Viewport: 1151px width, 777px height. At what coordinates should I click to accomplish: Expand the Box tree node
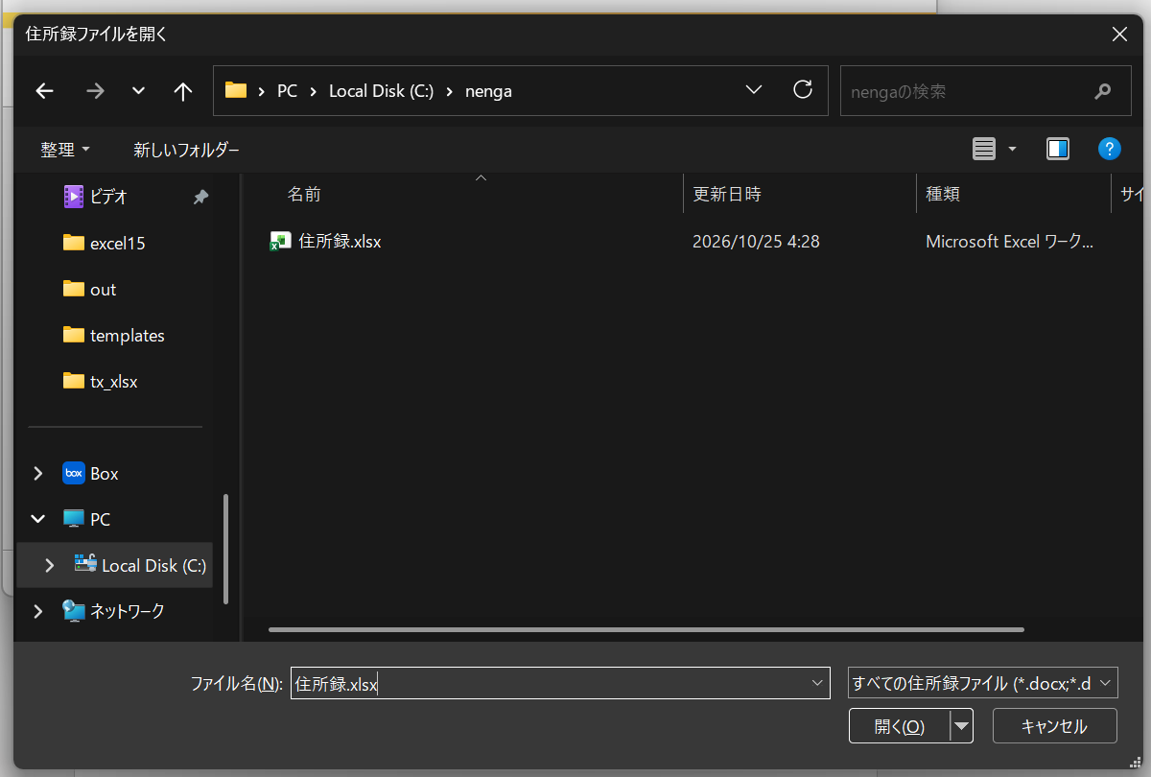coord(38,473)
